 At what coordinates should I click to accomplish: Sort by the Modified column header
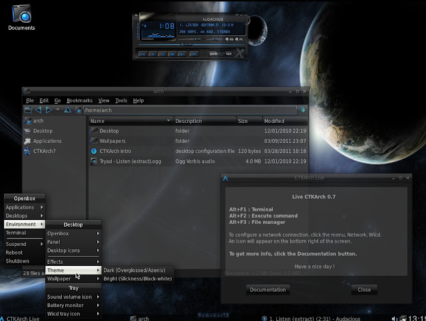point(285,121)
